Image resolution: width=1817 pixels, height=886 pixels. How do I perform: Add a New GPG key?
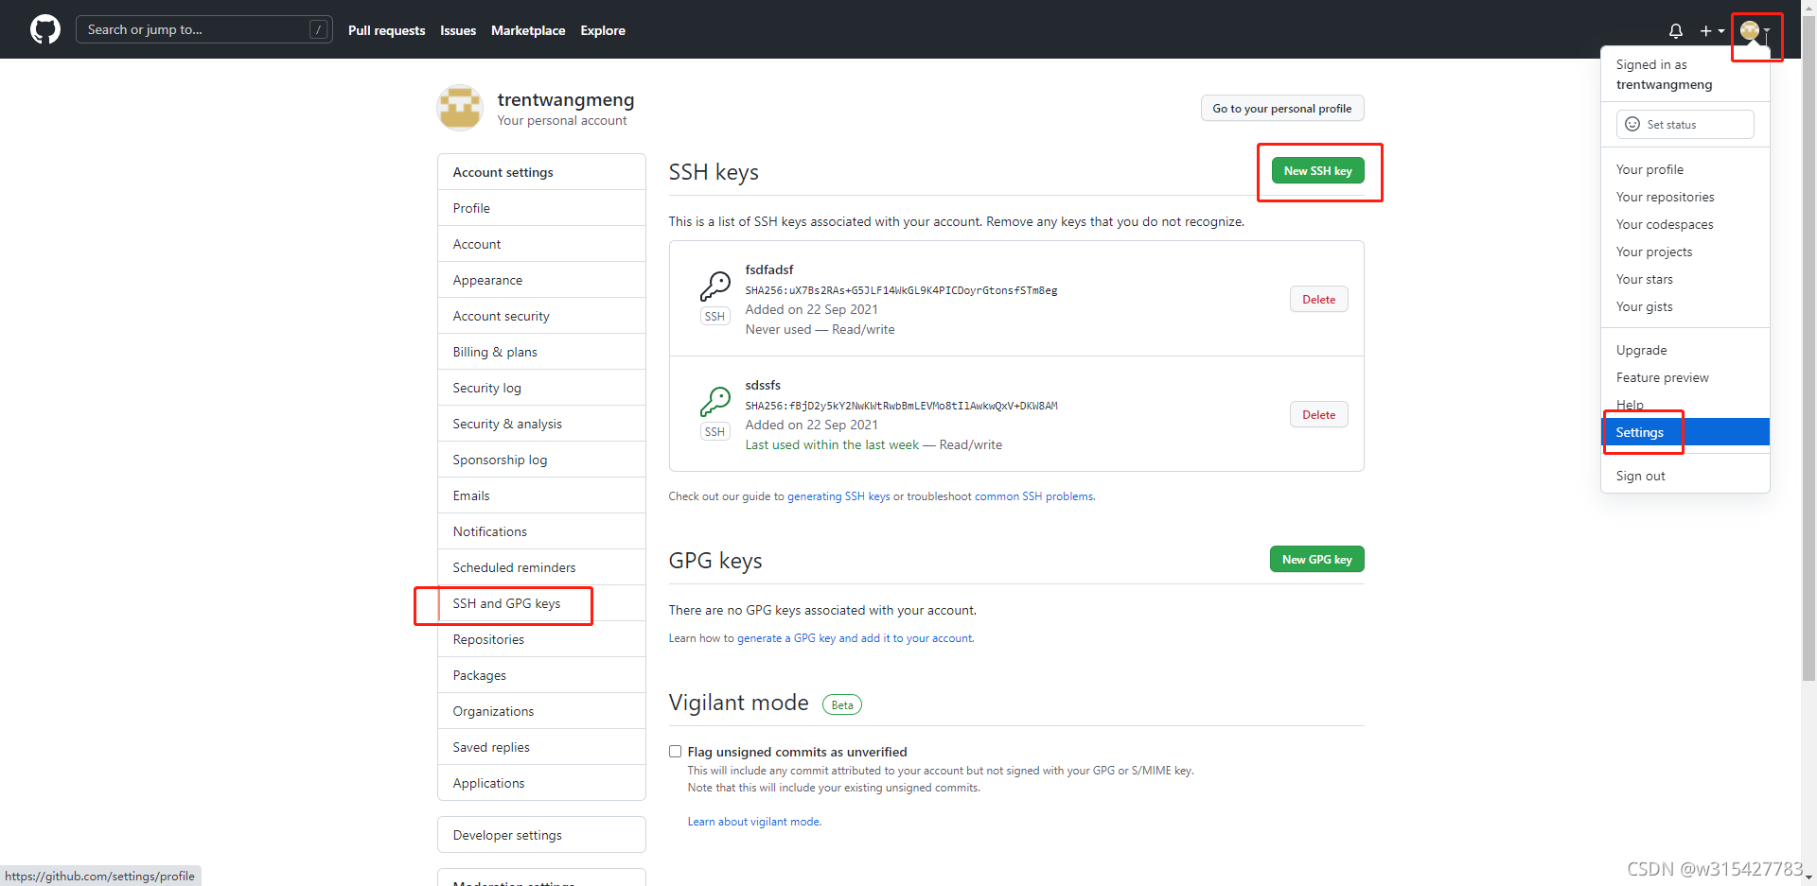point(1316,559)
